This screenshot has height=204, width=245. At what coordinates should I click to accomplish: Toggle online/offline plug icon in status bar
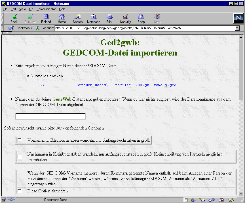(x=11, y=200)
